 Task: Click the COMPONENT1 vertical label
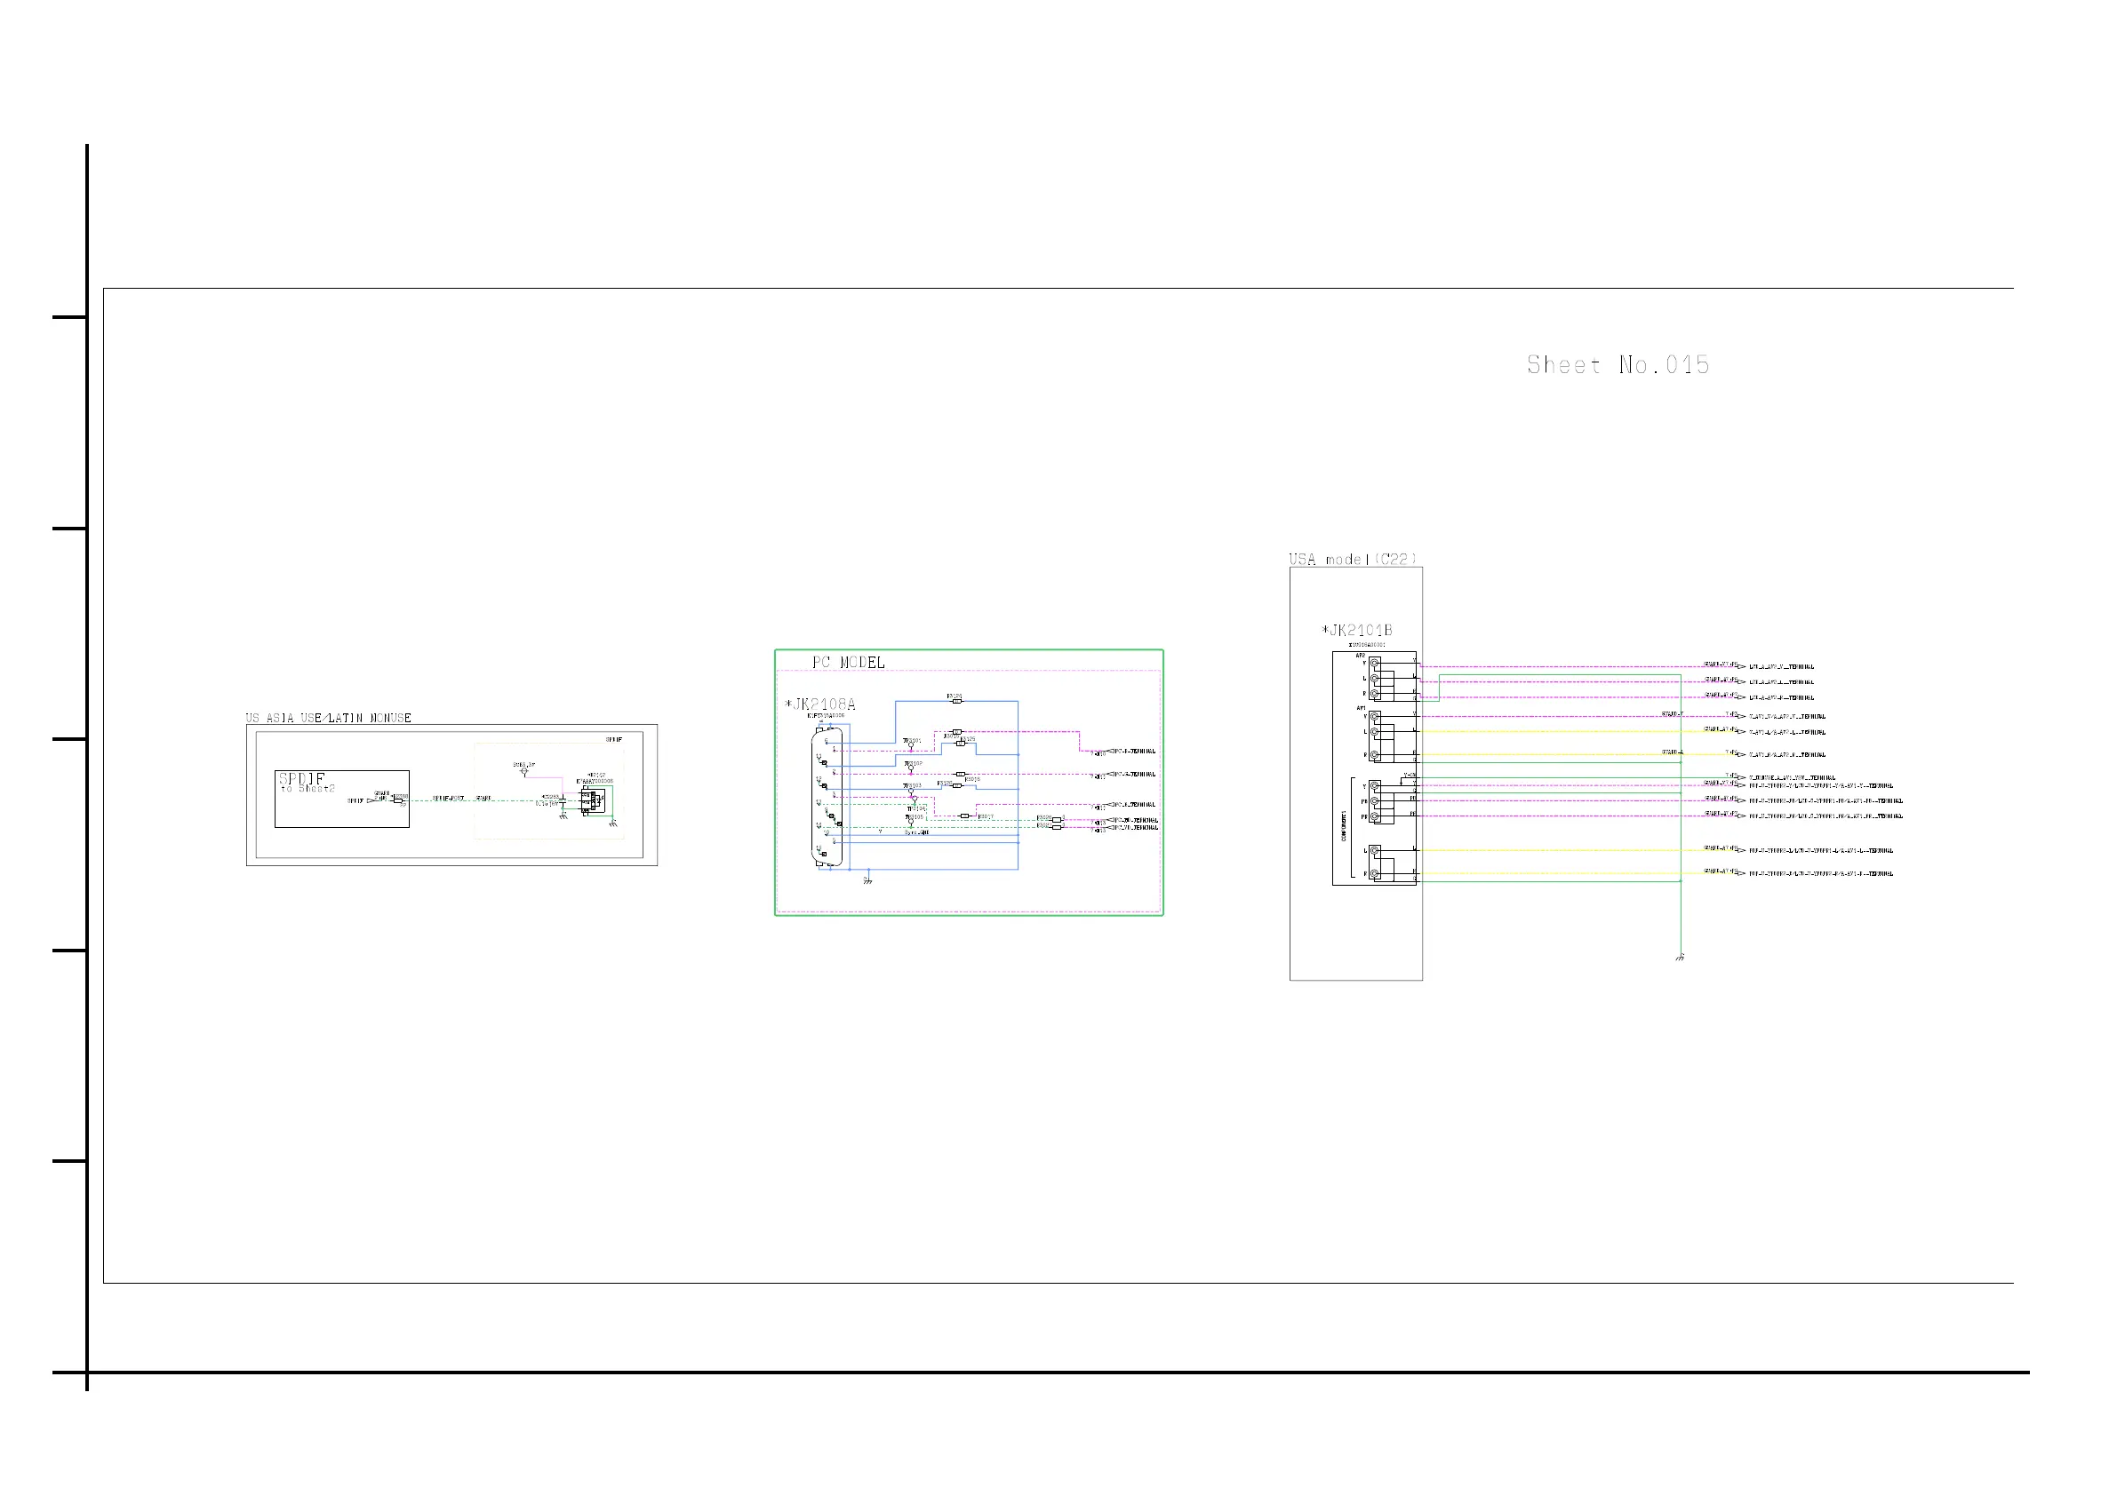(x=1344, y=825)
